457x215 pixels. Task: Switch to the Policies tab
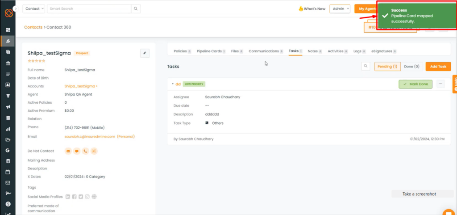click(182, 51)
